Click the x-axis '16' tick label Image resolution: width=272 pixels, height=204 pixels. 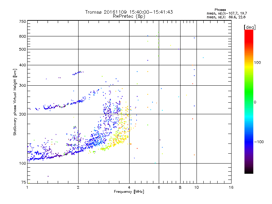(231, 187)
